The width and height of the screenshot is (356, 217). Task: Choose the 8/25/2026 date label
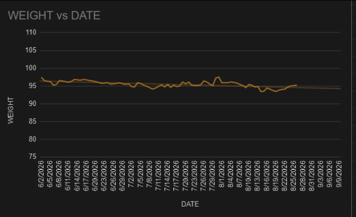pos(294,175)
